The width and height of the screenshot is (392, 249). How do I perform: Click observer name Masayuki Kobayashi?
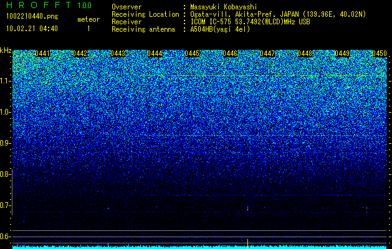(x=223, y=7)
